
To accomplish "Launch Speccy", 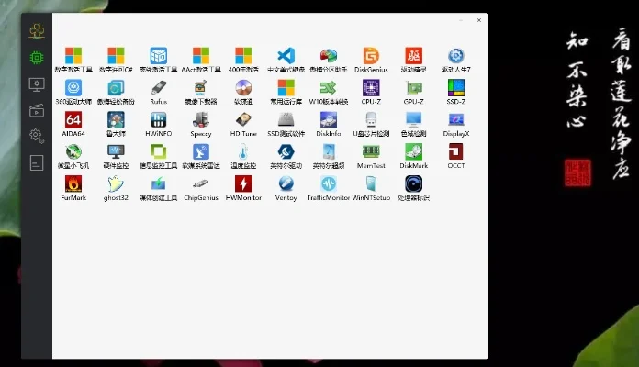I will (201, 124).
